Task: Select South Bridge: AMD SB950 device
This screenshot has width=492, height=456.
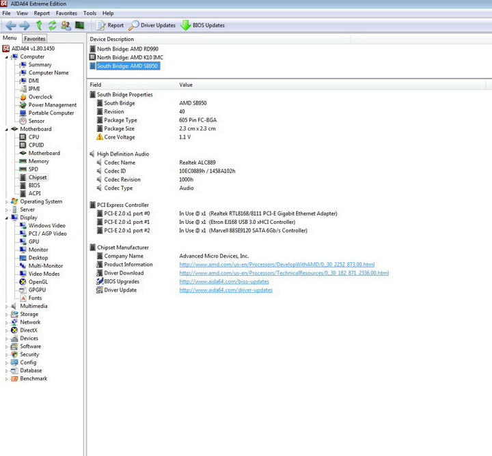Action: tap(127, 66)
